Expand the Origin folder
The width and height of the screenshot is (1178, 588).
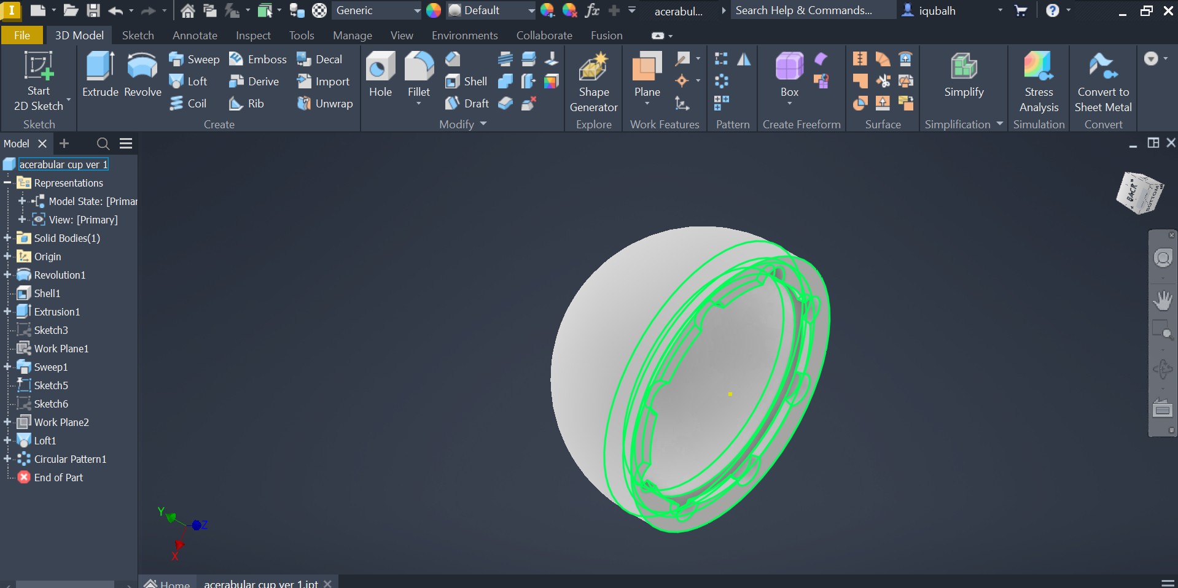7,257
